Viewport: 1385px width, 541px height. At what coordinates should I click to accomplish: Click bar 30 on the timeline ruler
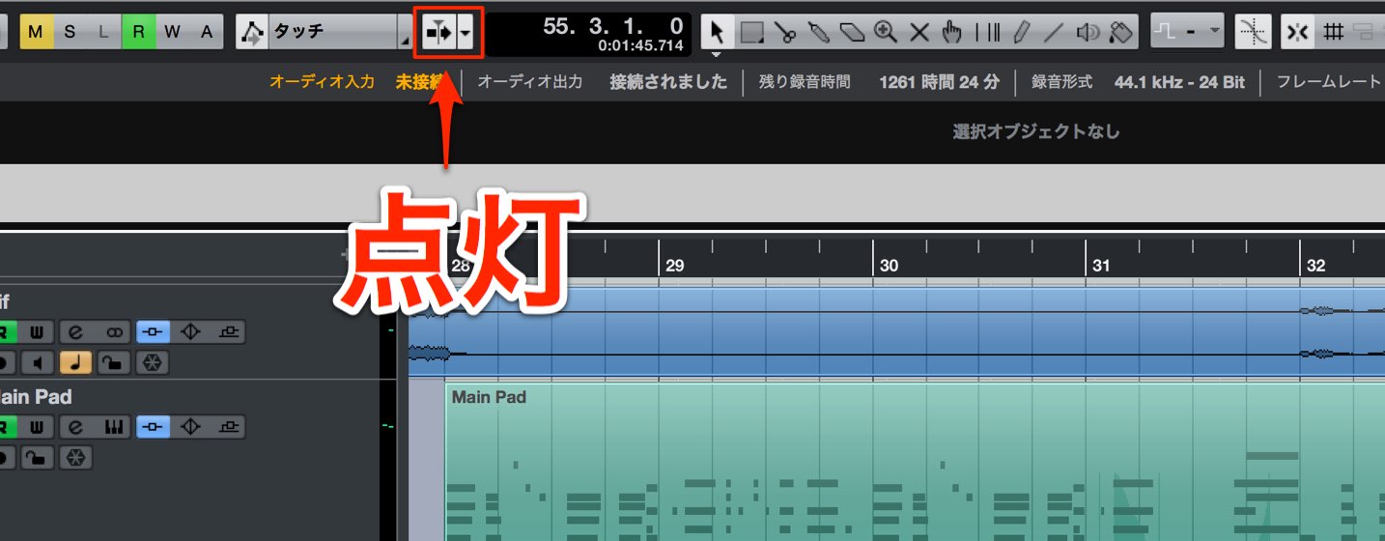(x=889, y=266)
